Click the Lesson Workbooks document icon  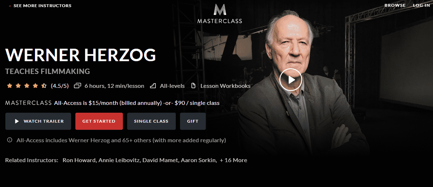pos(194,86)
